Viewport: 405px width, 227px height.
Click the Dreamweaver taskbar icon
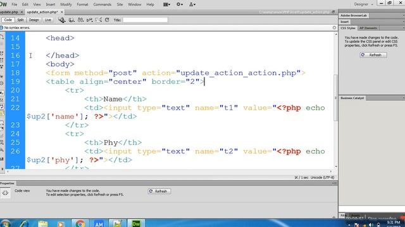click(x=136, y=223)
